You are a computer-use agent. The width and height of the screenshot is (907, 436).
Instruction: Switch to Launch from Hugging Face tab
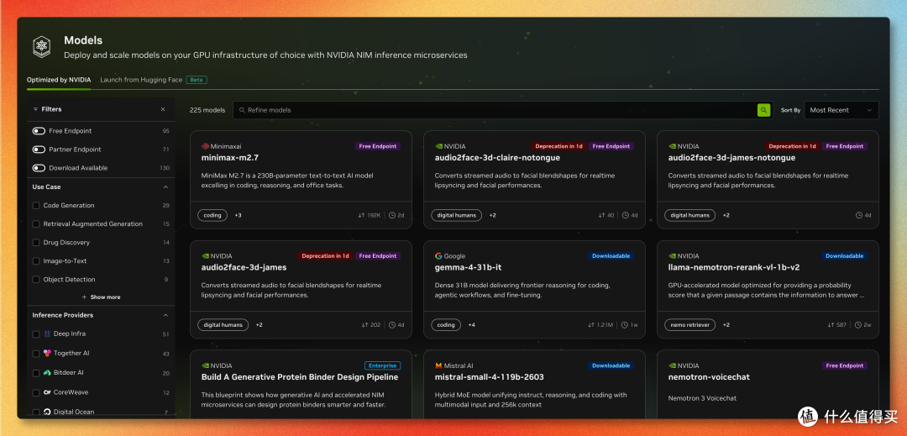pyautogui.click(x=141, y=80)
